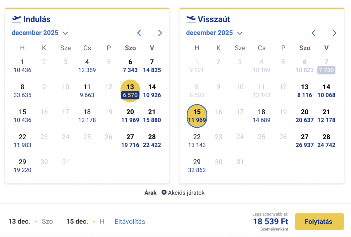Screen dimensions: 351x237
Task: Open the Indulás month dropdown december 2025
Action: pos(40,33)
